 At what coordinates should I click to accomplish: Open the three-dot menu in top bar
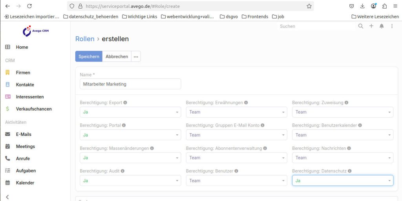point(392,26)
